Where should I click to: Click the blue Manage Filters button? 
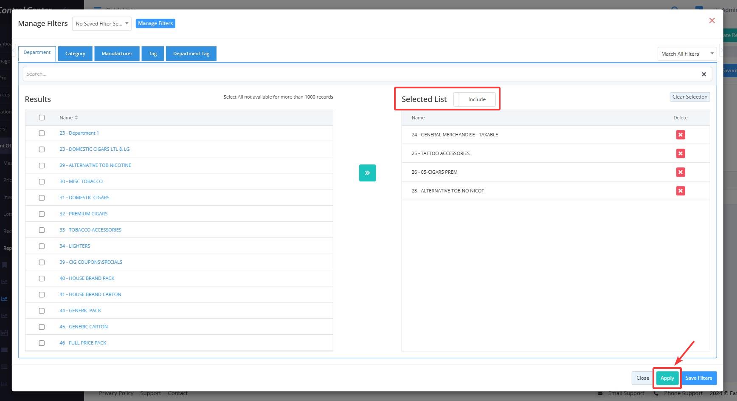coord(155,23)
